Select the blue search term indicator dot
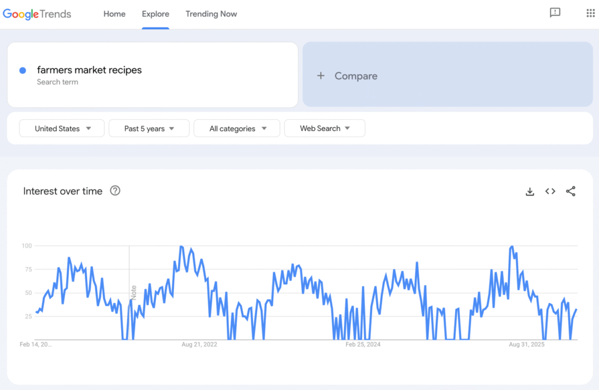 point(22,70)
